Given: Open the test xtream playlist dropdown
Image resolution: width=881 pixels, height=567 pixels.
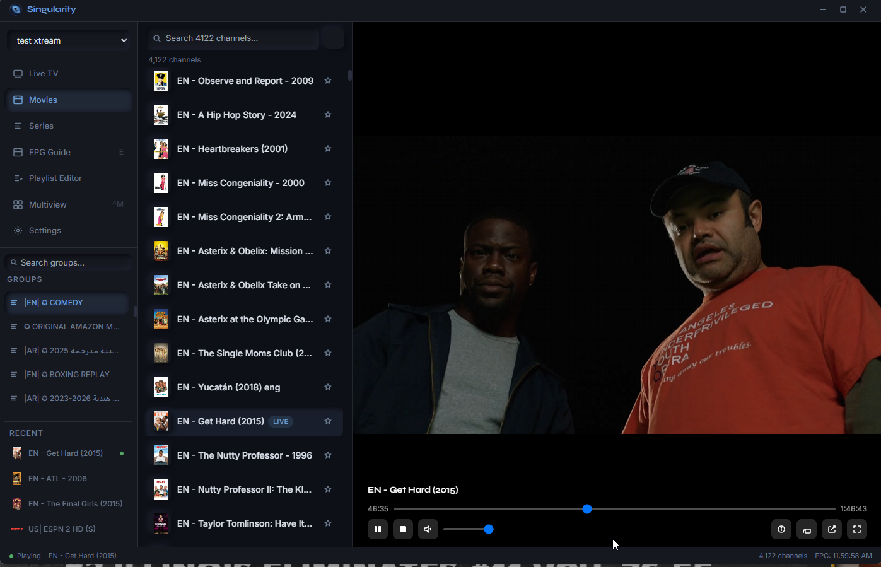Looking at the screenshot, I should tap(69, 40).
